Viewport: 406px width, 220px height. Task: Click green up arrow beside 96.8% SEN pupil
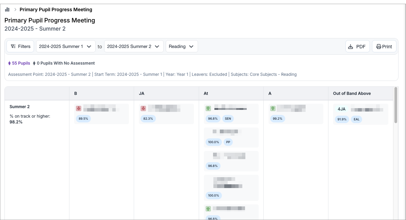[208, 108]
